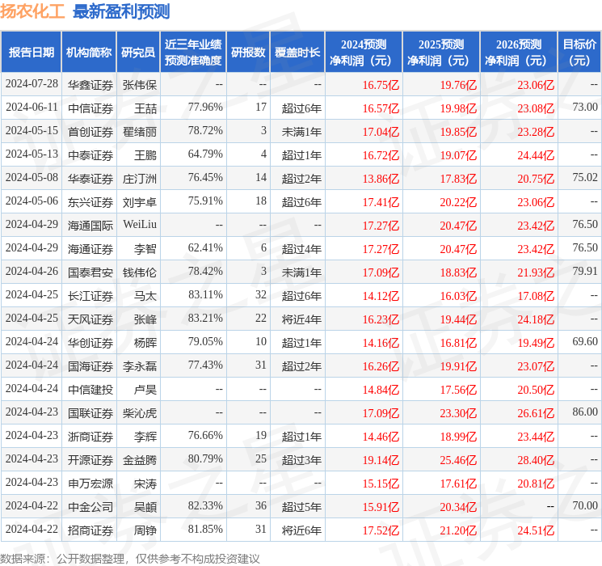Click the target price 86.00
Viewport: 602px width, 566px height.
(585, 412)
